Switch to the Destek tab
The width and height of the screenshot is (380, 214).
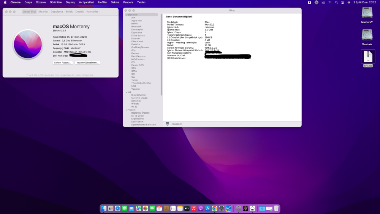(x=79, y=12)
